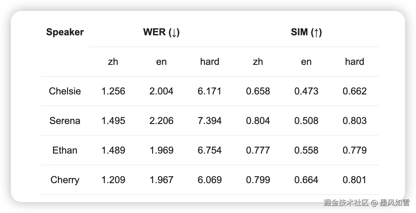This screenshot has height=213, width=416.
Task: Click the Speaker column header
Action: click(65, 32)
